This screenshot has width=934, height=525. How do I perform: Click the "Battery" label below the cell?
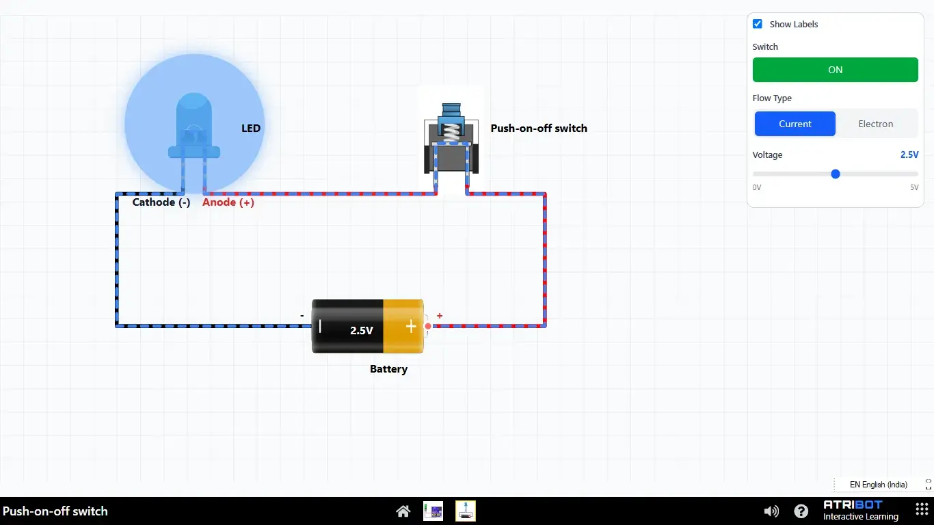point(388,369)
